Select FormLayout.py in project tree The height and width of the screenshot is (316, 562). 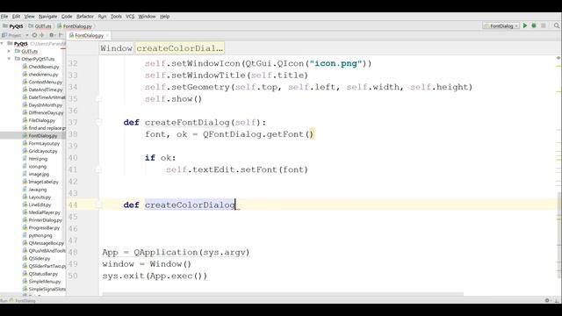tap(44, 143)
